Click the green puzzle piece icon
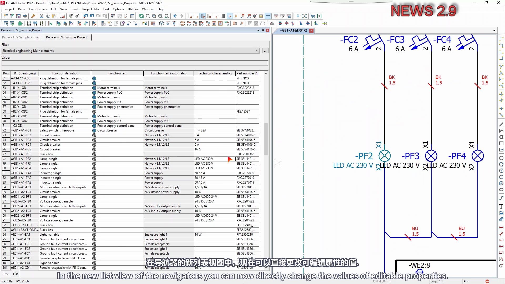Screen dimensions: 505x284 (20, 23)
